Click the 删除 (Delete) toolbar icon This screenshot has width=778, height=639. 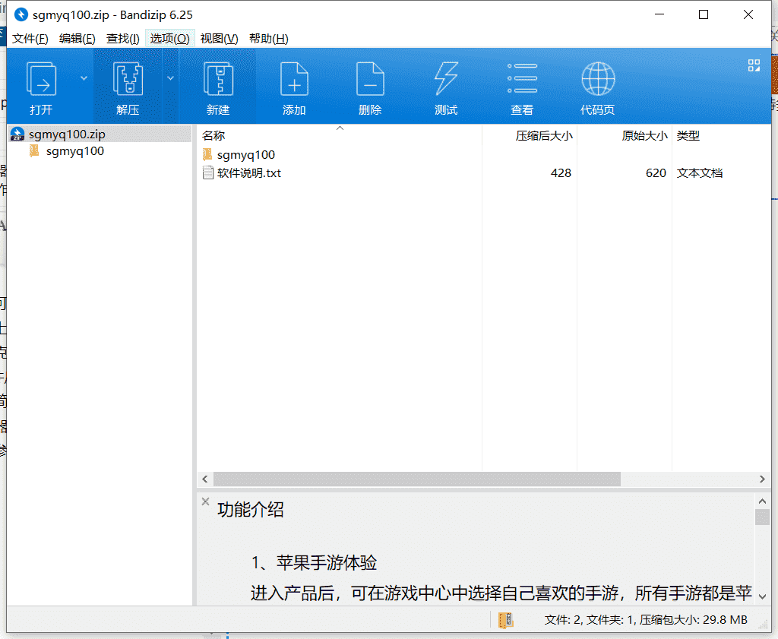coord(370,78)
